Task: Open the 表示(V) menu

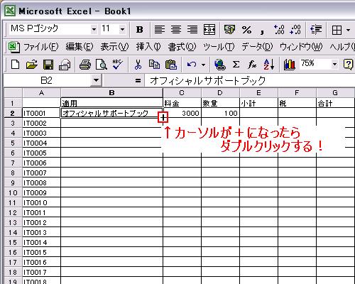Action: point(114,47)
